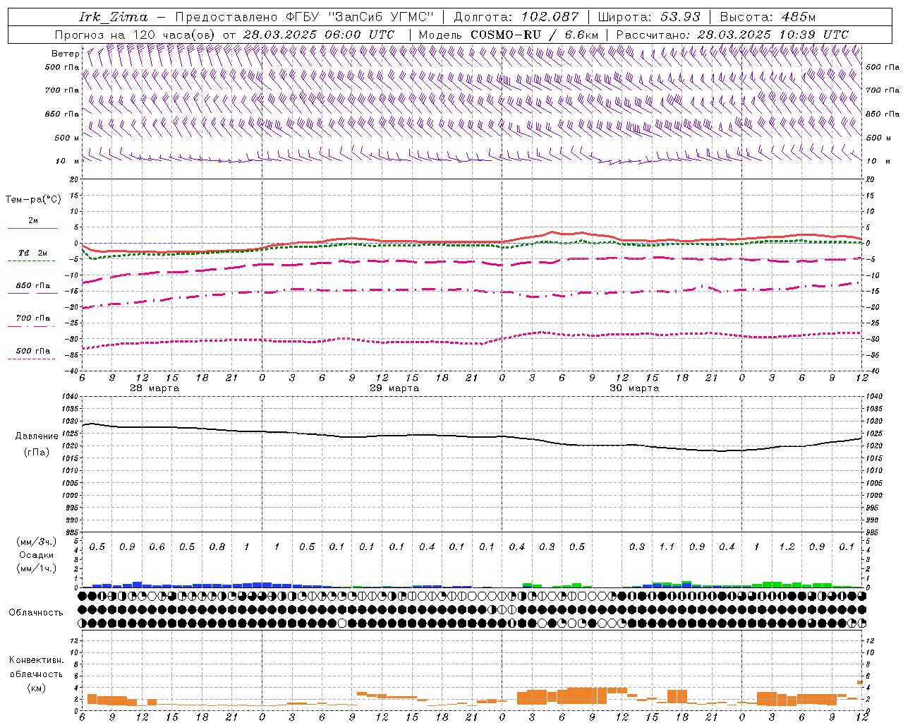Click the Ветер panel label
The height and width of the screenshot is (723, 903).
click(65, 54)
